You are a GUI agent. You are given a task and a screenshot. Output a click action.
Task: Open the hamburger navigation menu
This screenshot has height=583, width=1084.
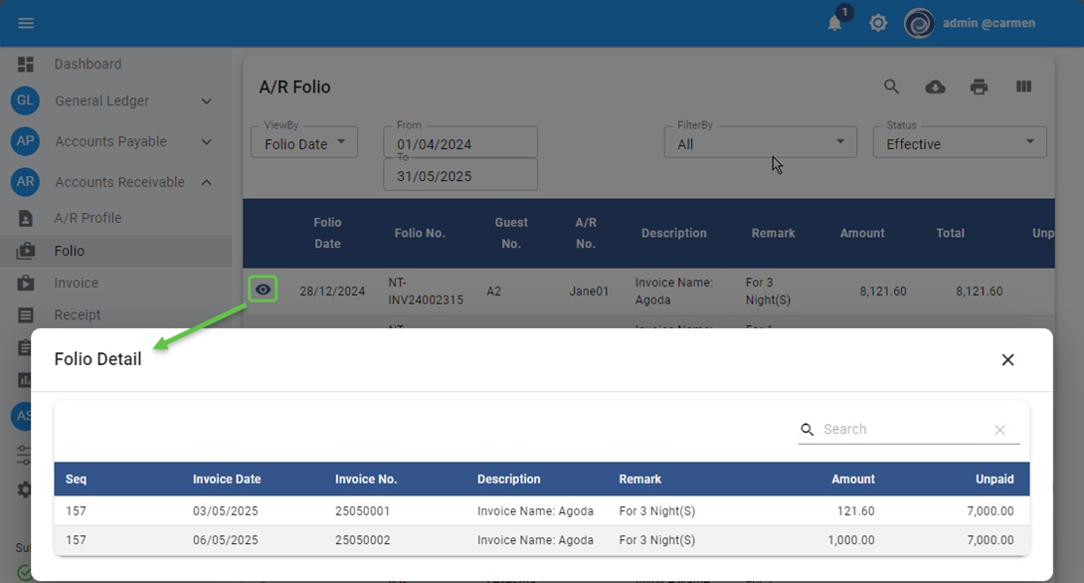(26, 23)
